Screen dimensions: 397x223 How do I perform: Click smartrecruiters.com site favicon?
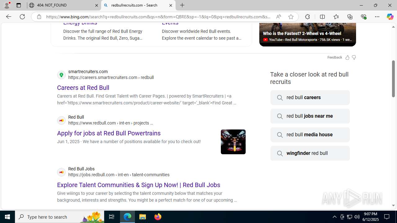61,75
